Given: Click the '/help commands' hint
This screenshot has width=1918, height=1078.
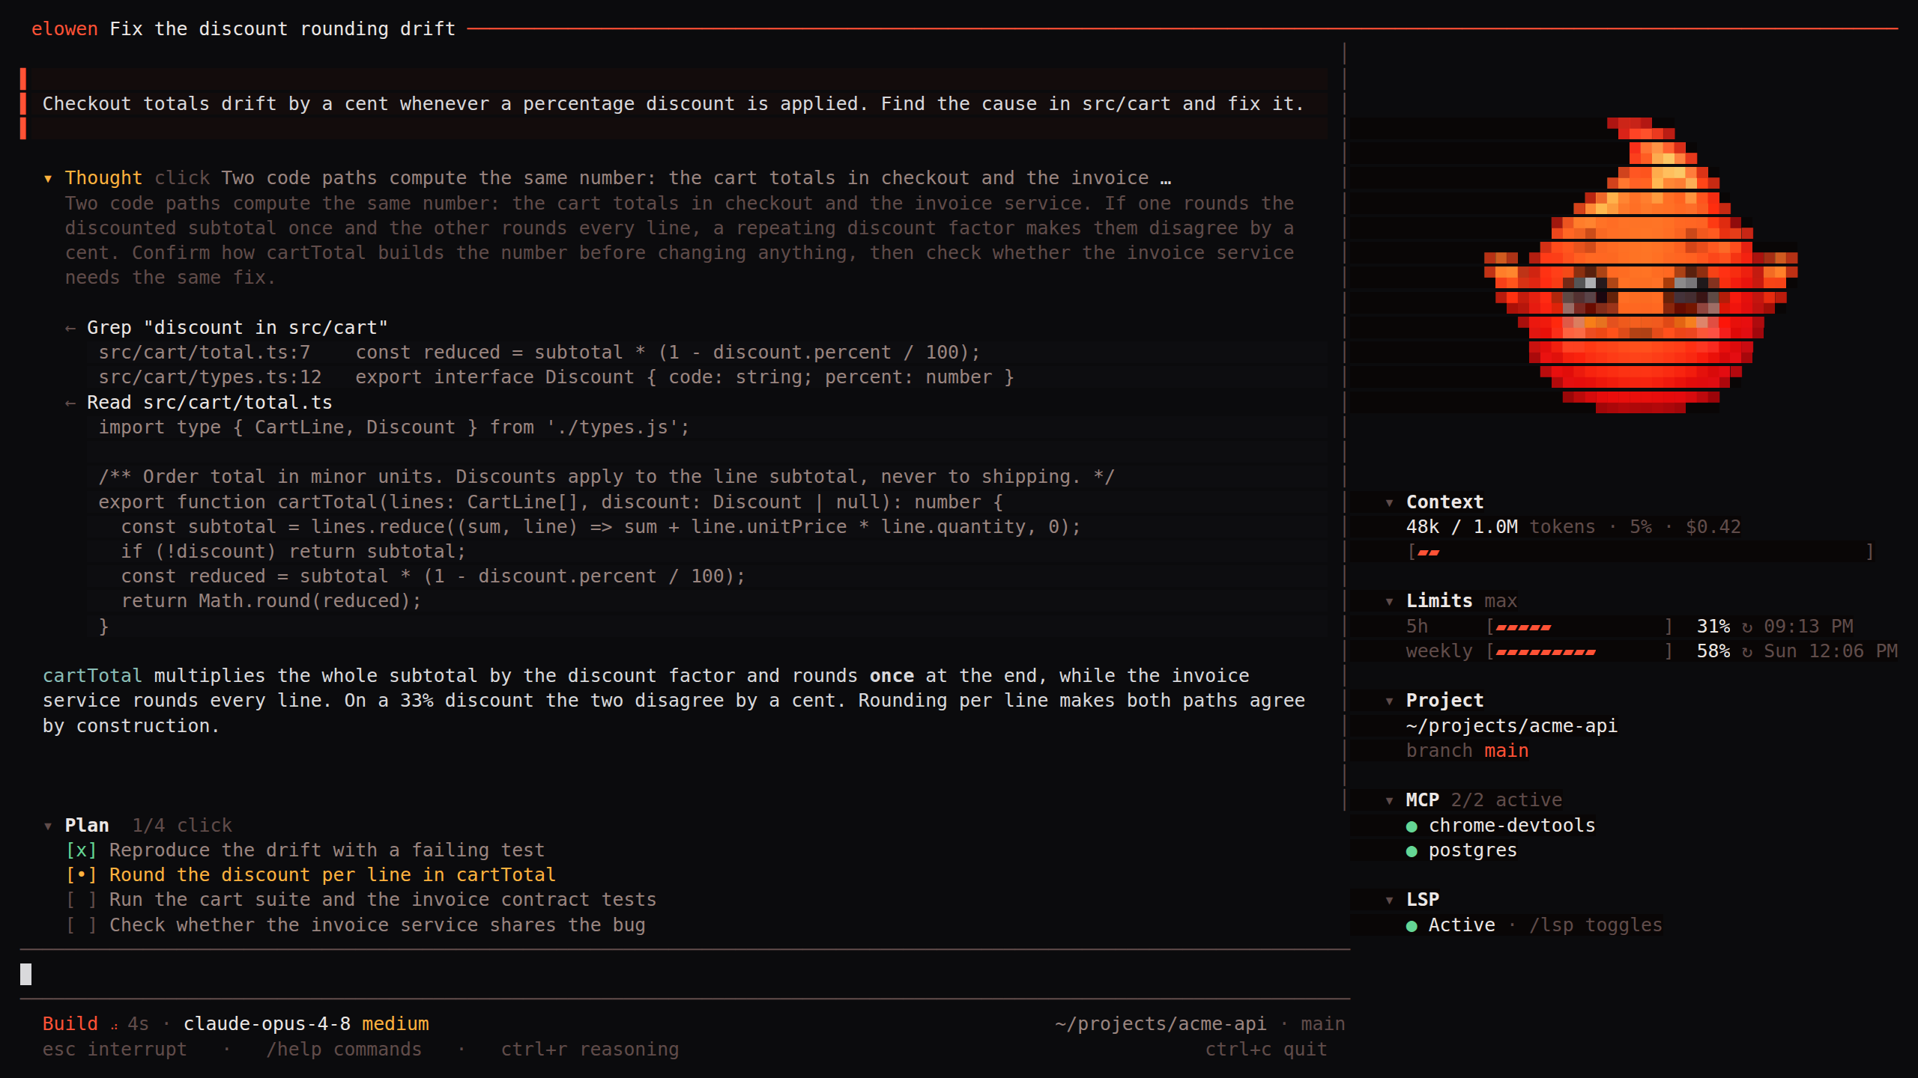Looking at the screenshot, I should tap(344, 1050).
